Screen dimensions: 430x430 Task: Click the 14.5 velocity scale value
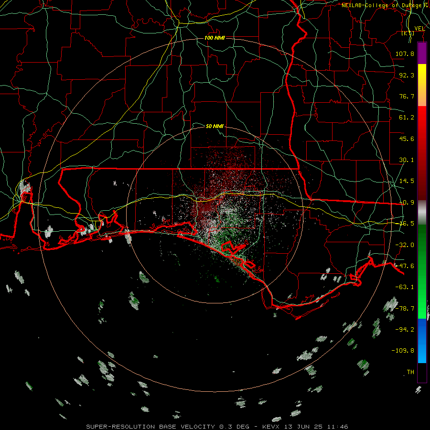(407, 181)
